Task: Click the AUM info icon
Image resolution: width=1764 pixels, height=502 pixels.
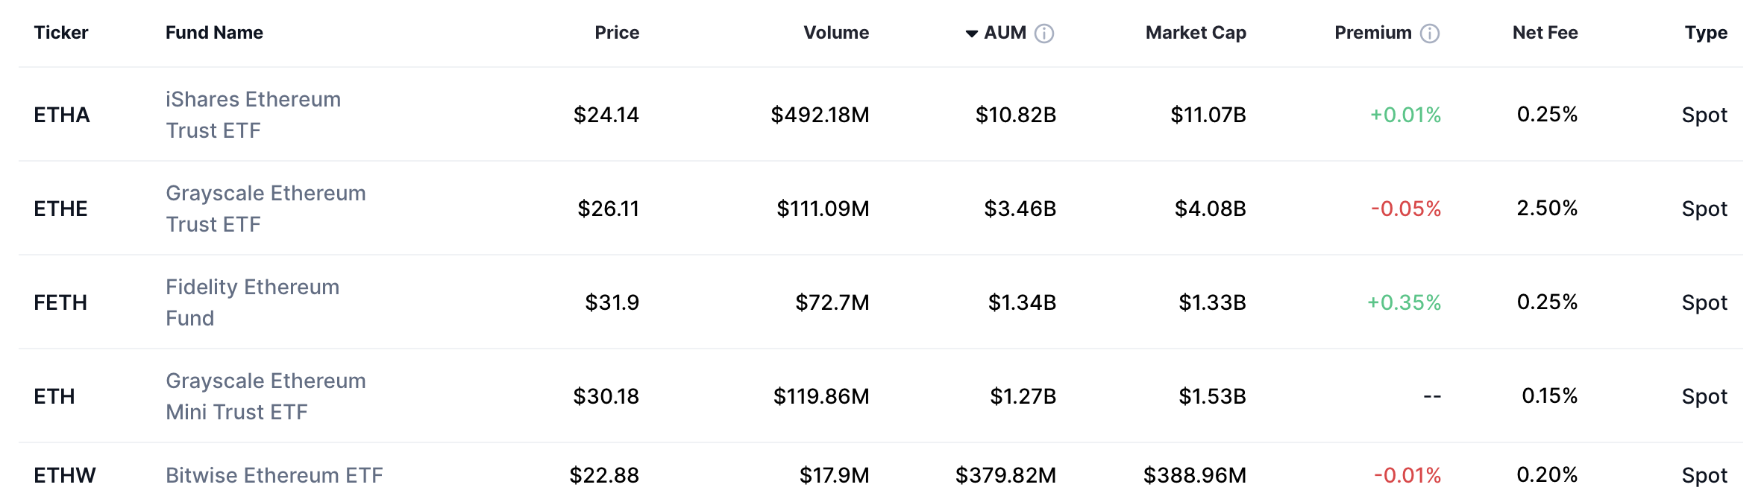Action: click(1044, 33)
